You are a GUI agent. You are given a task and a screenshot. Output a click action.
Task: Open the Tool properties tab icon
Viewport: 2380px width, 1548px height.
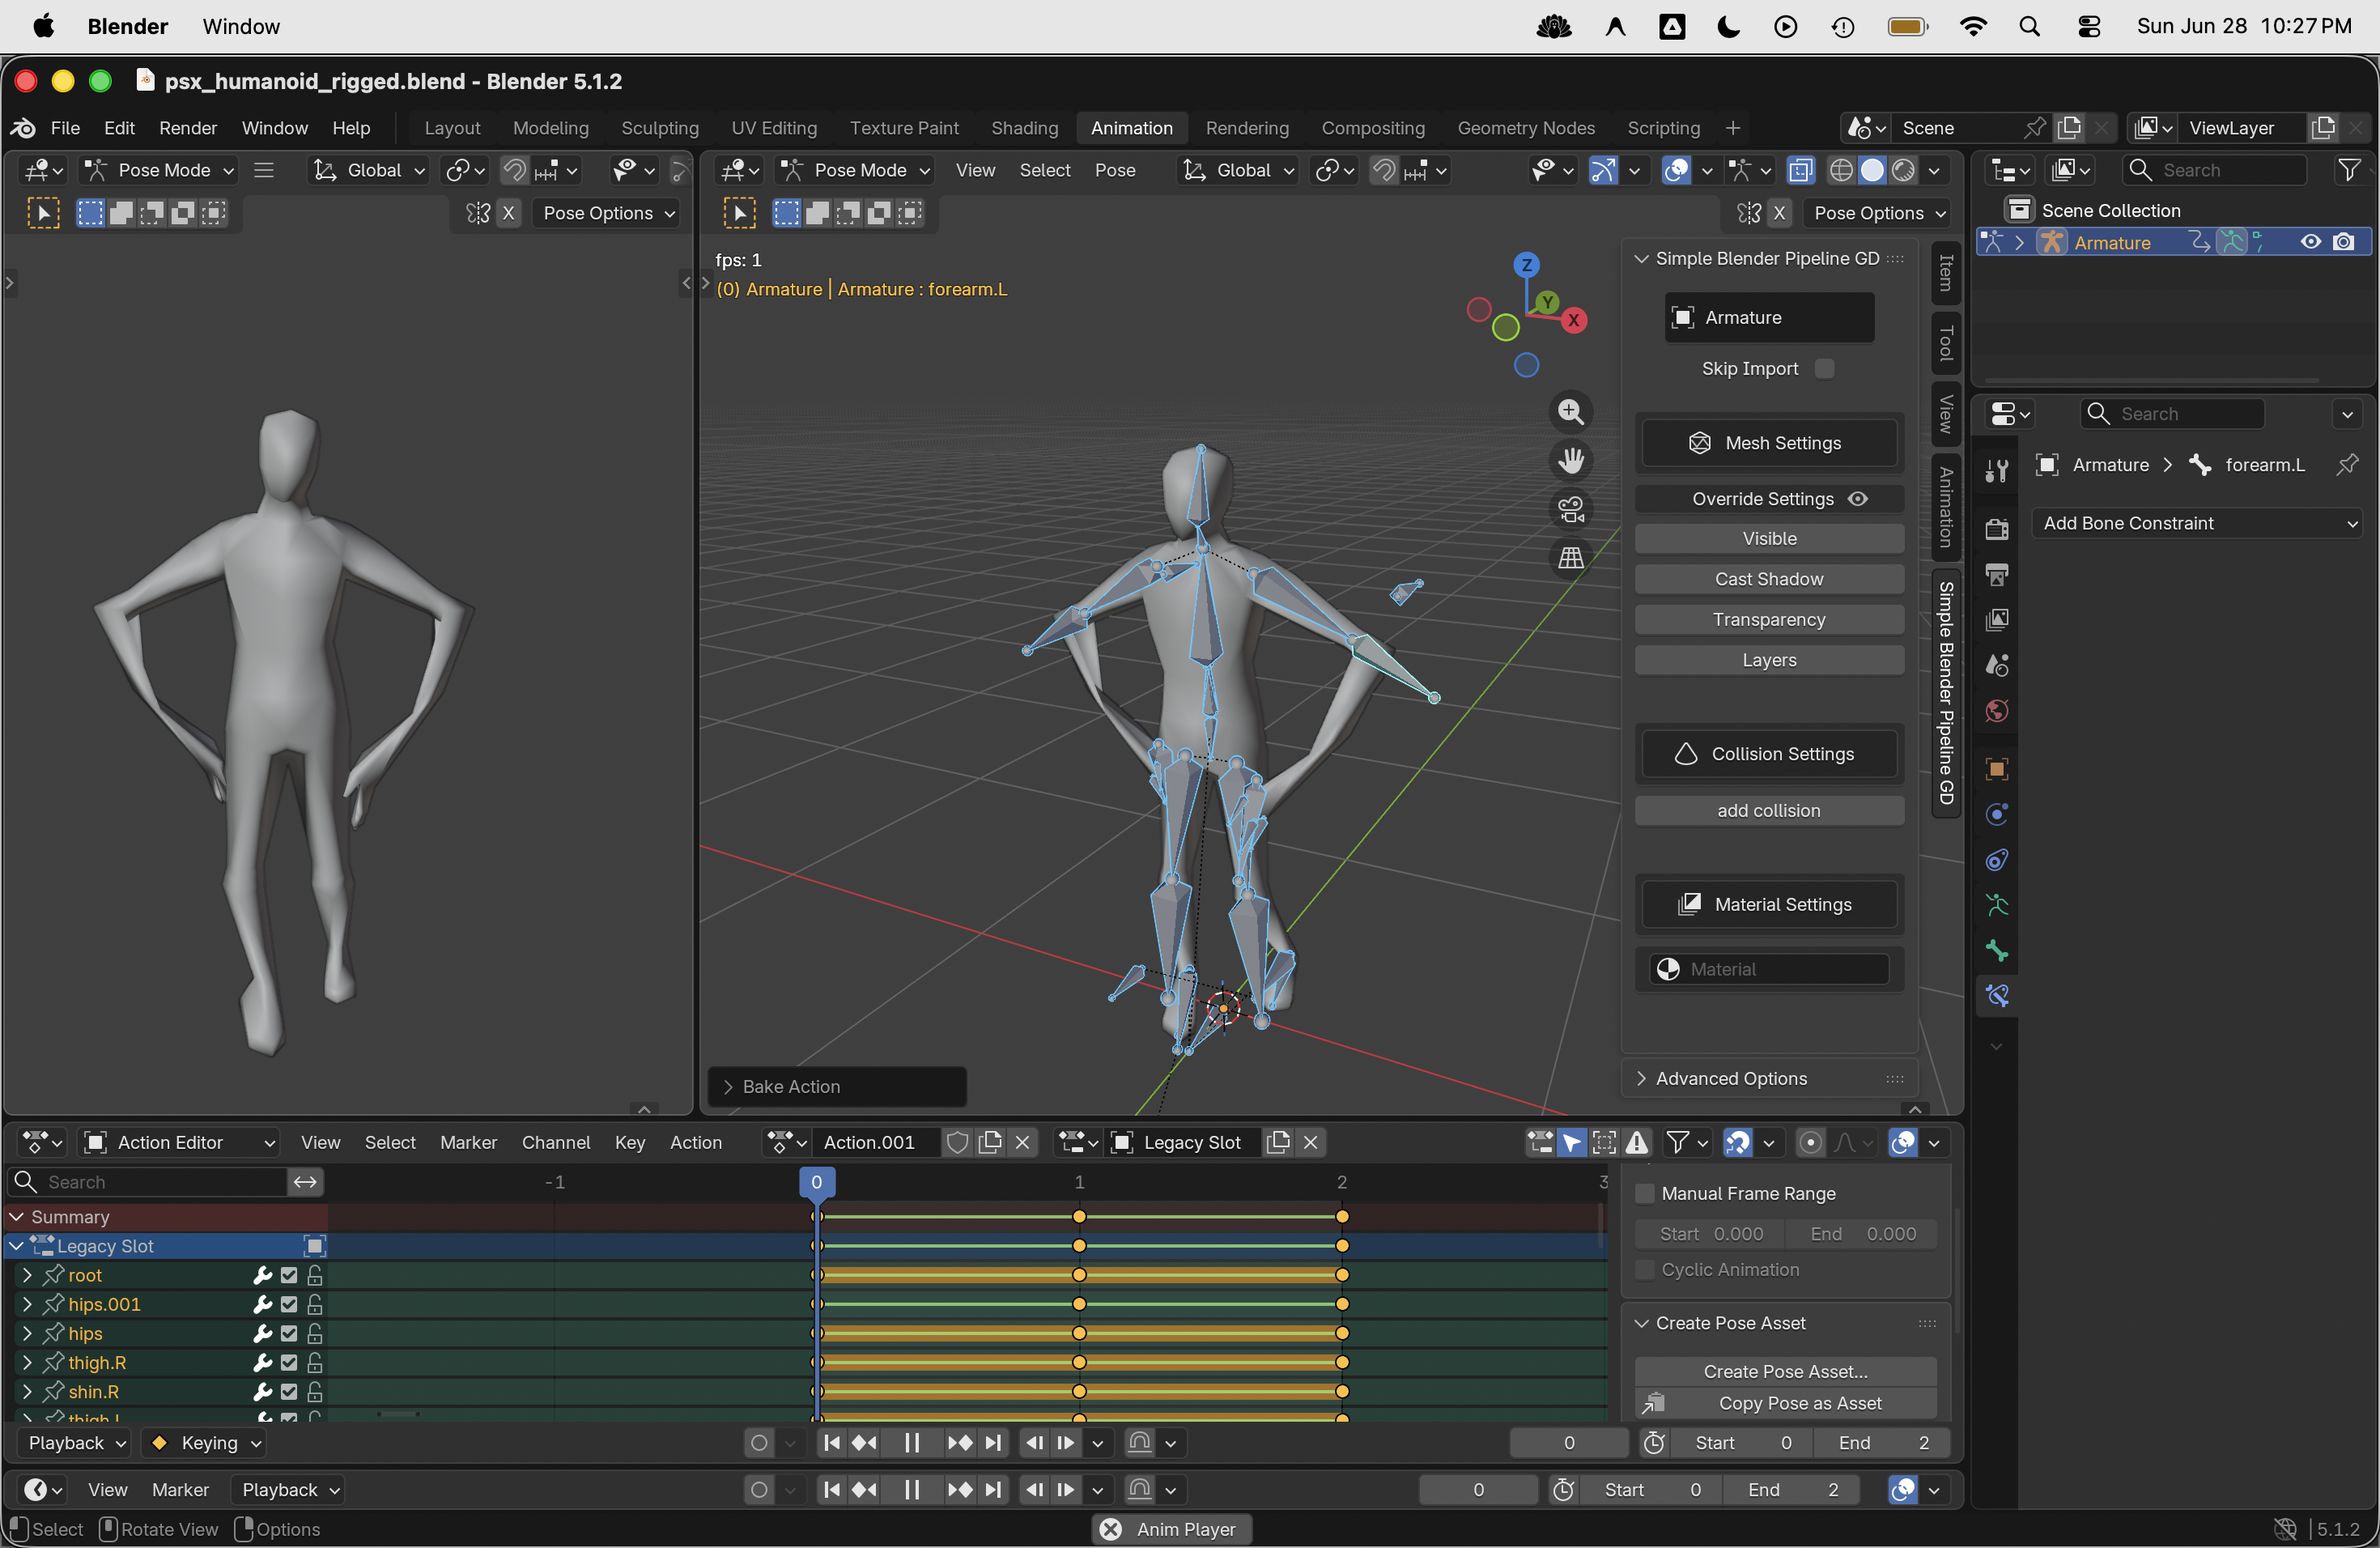point(1997,470)
